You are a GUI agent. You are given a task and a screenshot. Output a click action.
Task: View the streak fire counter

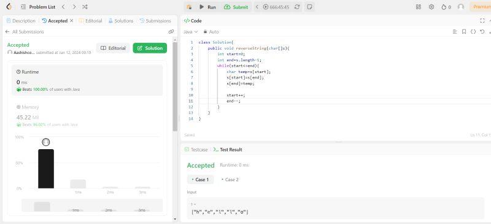(x=446, y=7)
